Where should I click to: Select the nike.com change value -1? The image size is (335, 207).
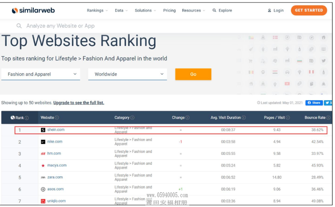180,142
